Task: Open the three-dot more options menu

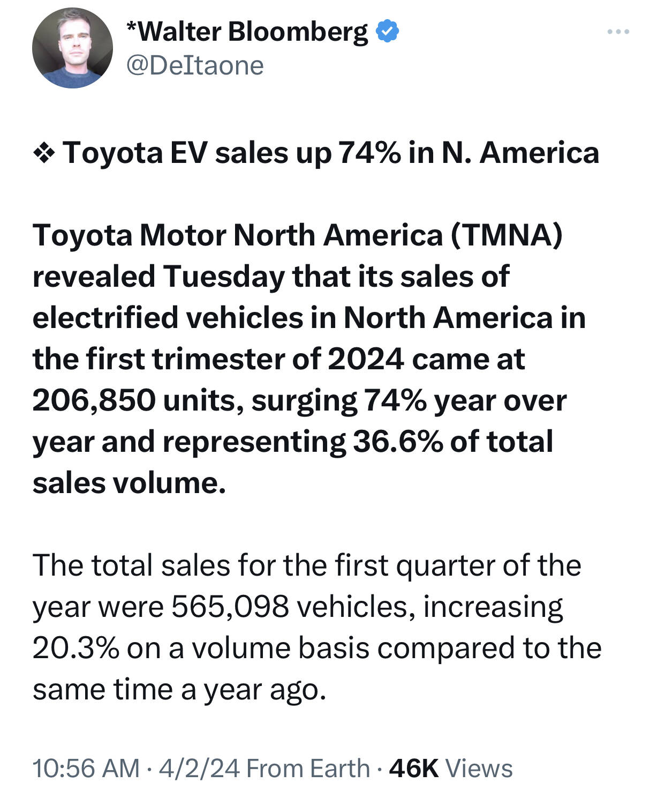Action: (618, 32)
